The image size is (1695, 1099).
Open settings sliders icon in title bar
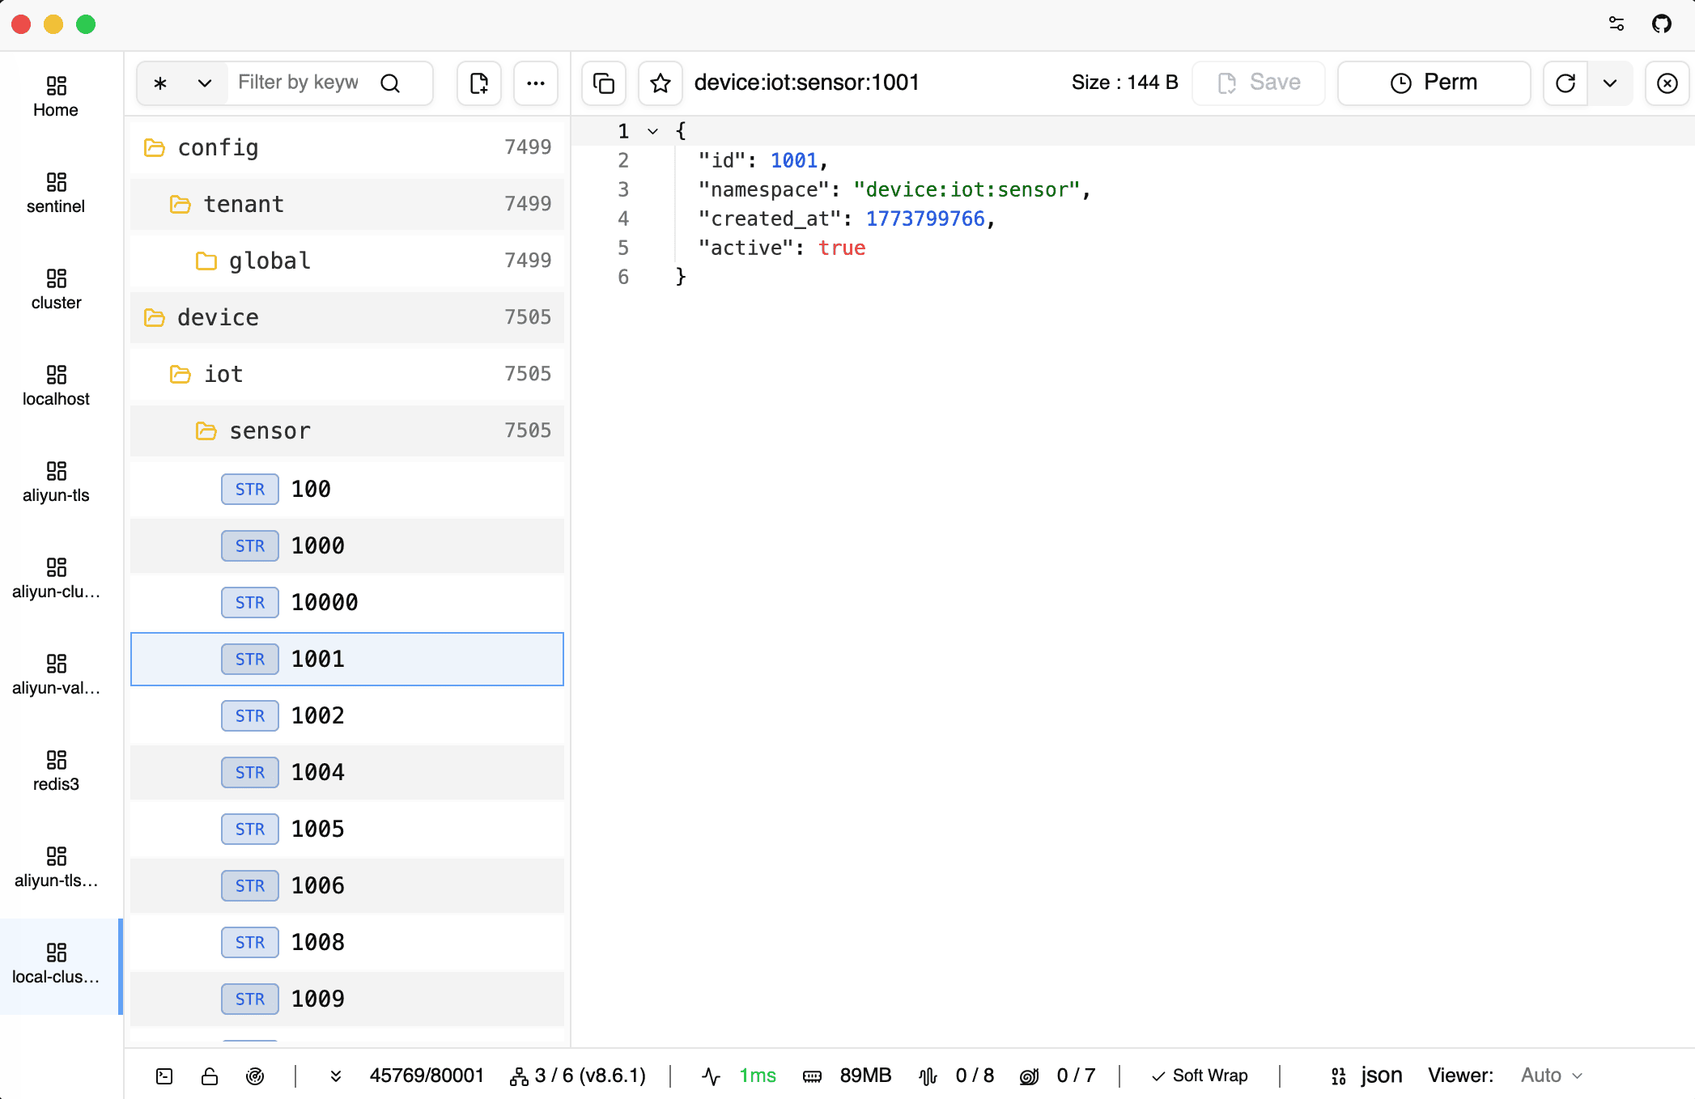click(x=1616, y=23)
